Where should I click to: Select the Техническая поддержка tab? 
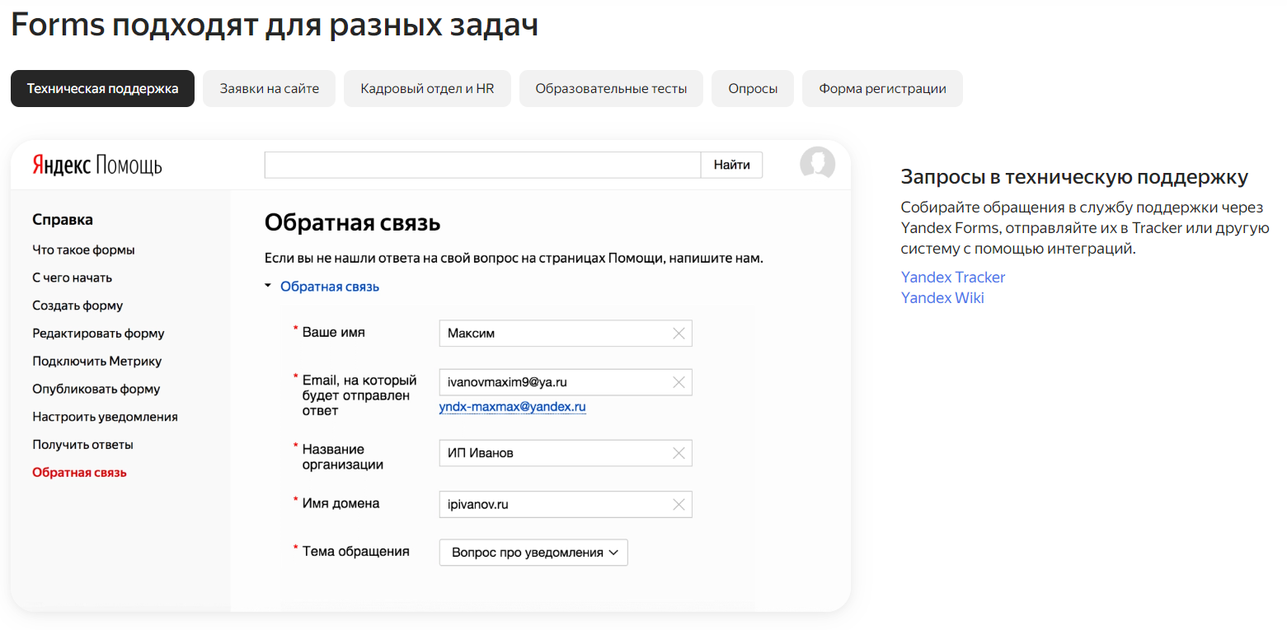point(102,88)
